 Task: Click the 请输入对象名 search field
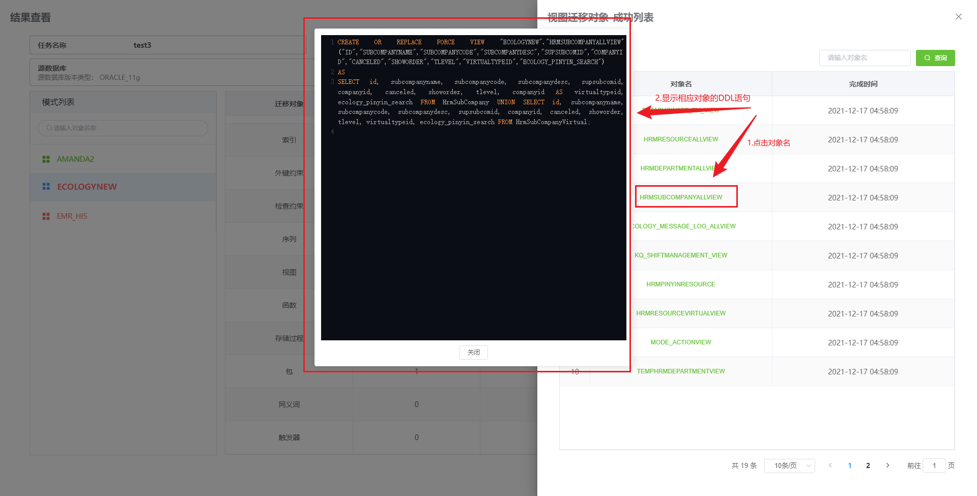(865, 58)
